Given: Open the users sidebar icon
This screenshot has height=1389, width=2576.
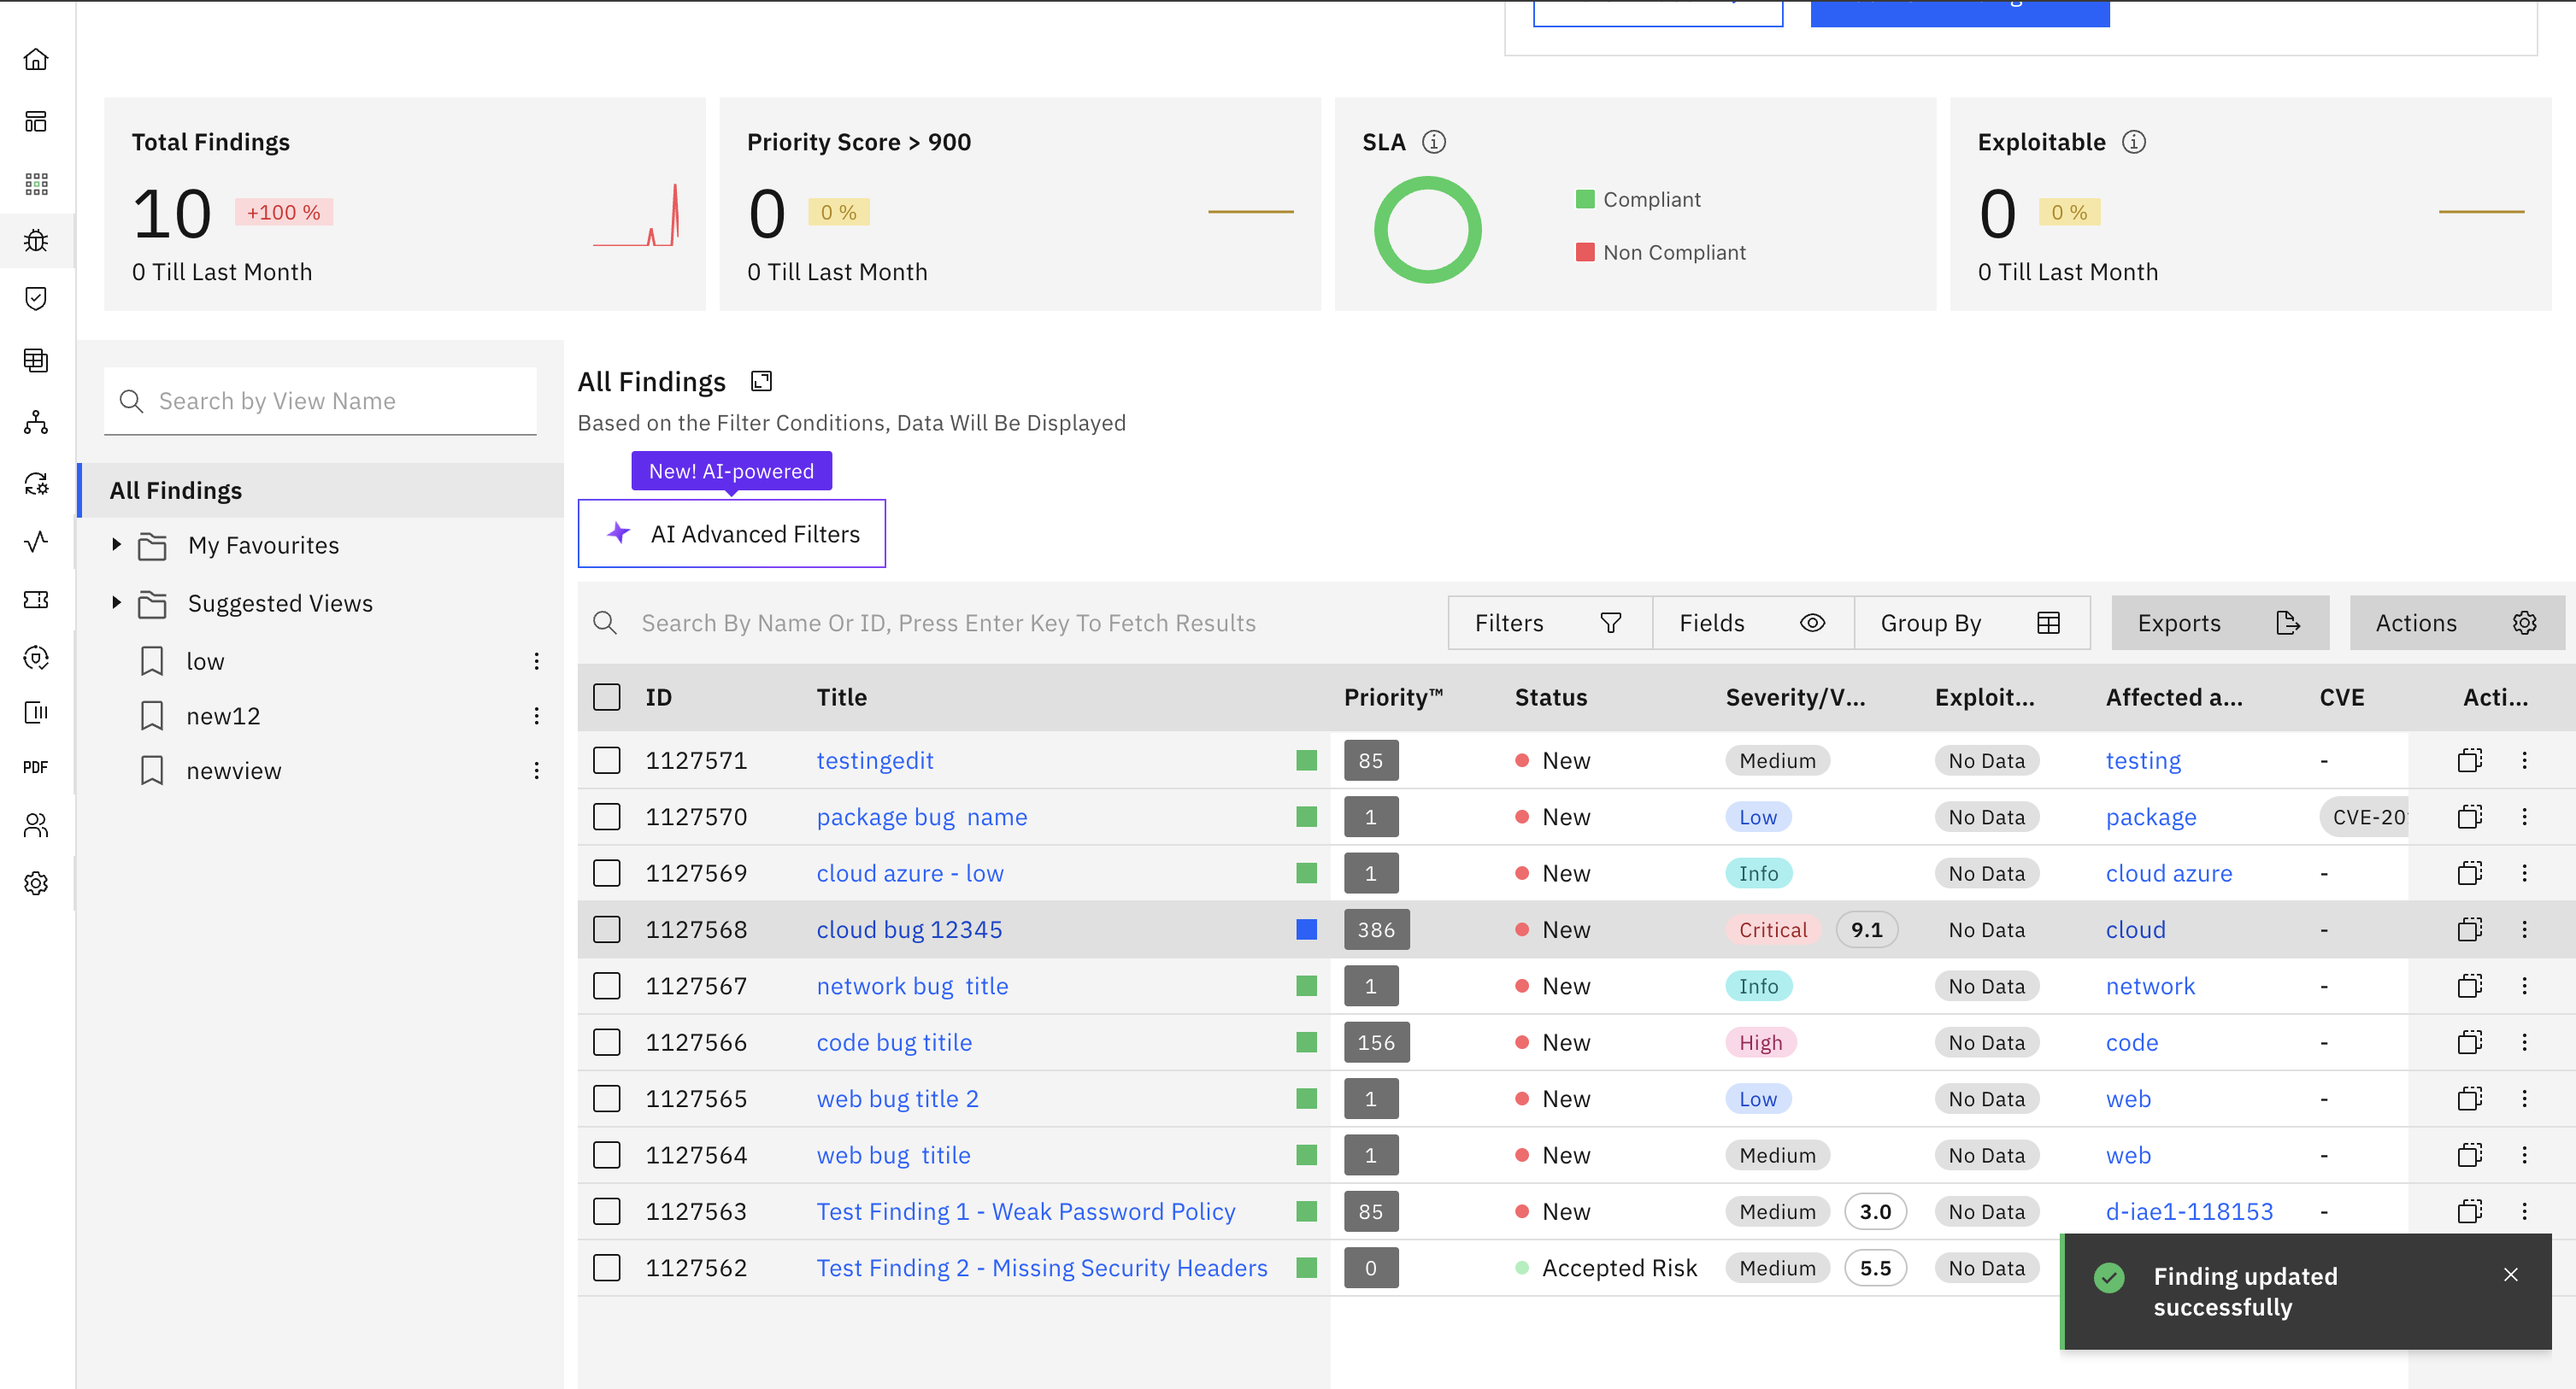Looking at the screenshot, I should coord(36,825).
